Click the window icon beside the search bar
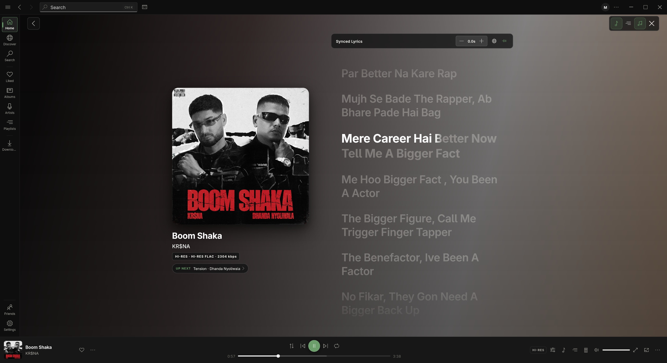 point(145,7)
